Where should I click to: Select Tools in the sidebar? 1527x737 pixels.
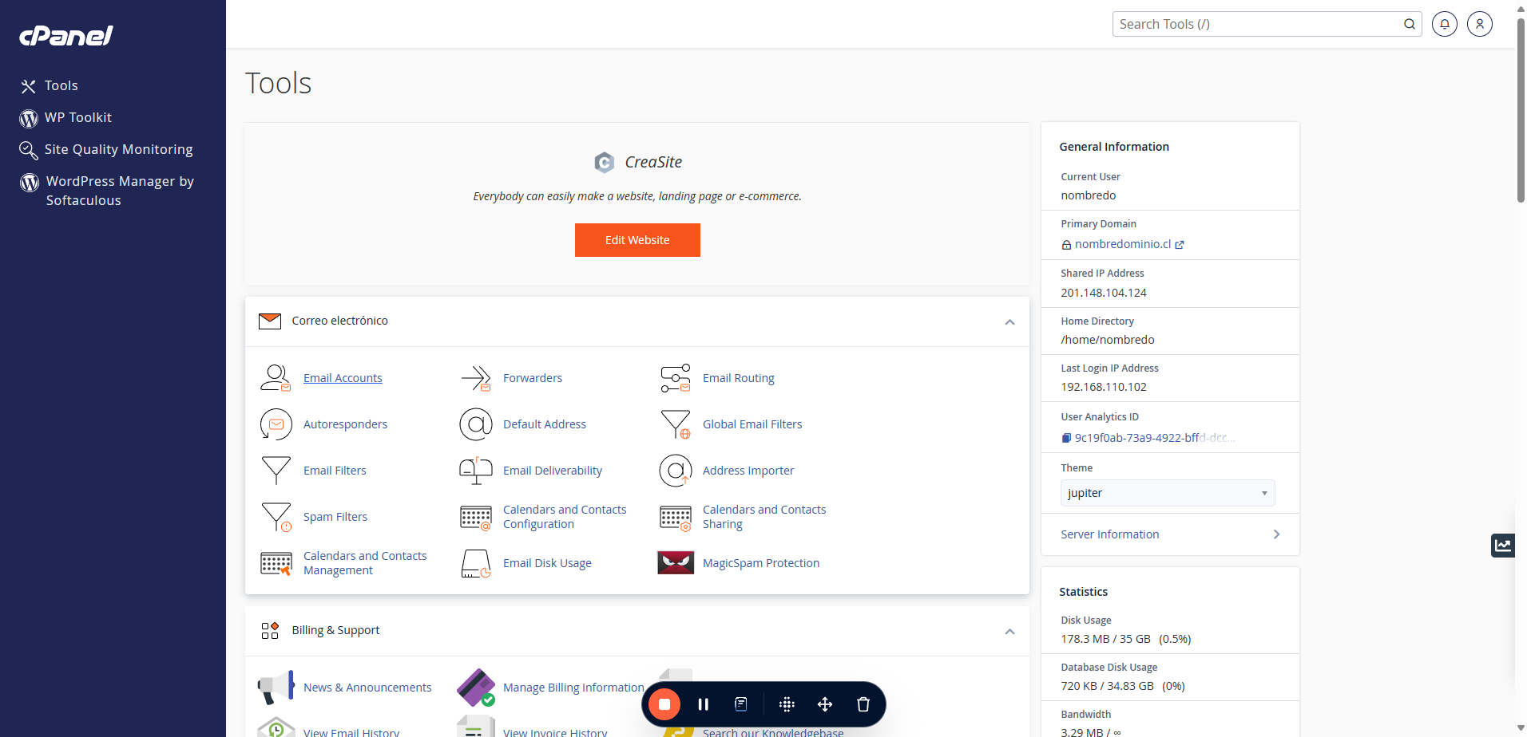(61, 85)
